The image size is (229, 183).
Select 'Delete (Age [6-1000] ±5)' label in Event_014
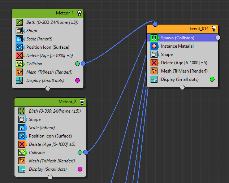tap(184, 63)
